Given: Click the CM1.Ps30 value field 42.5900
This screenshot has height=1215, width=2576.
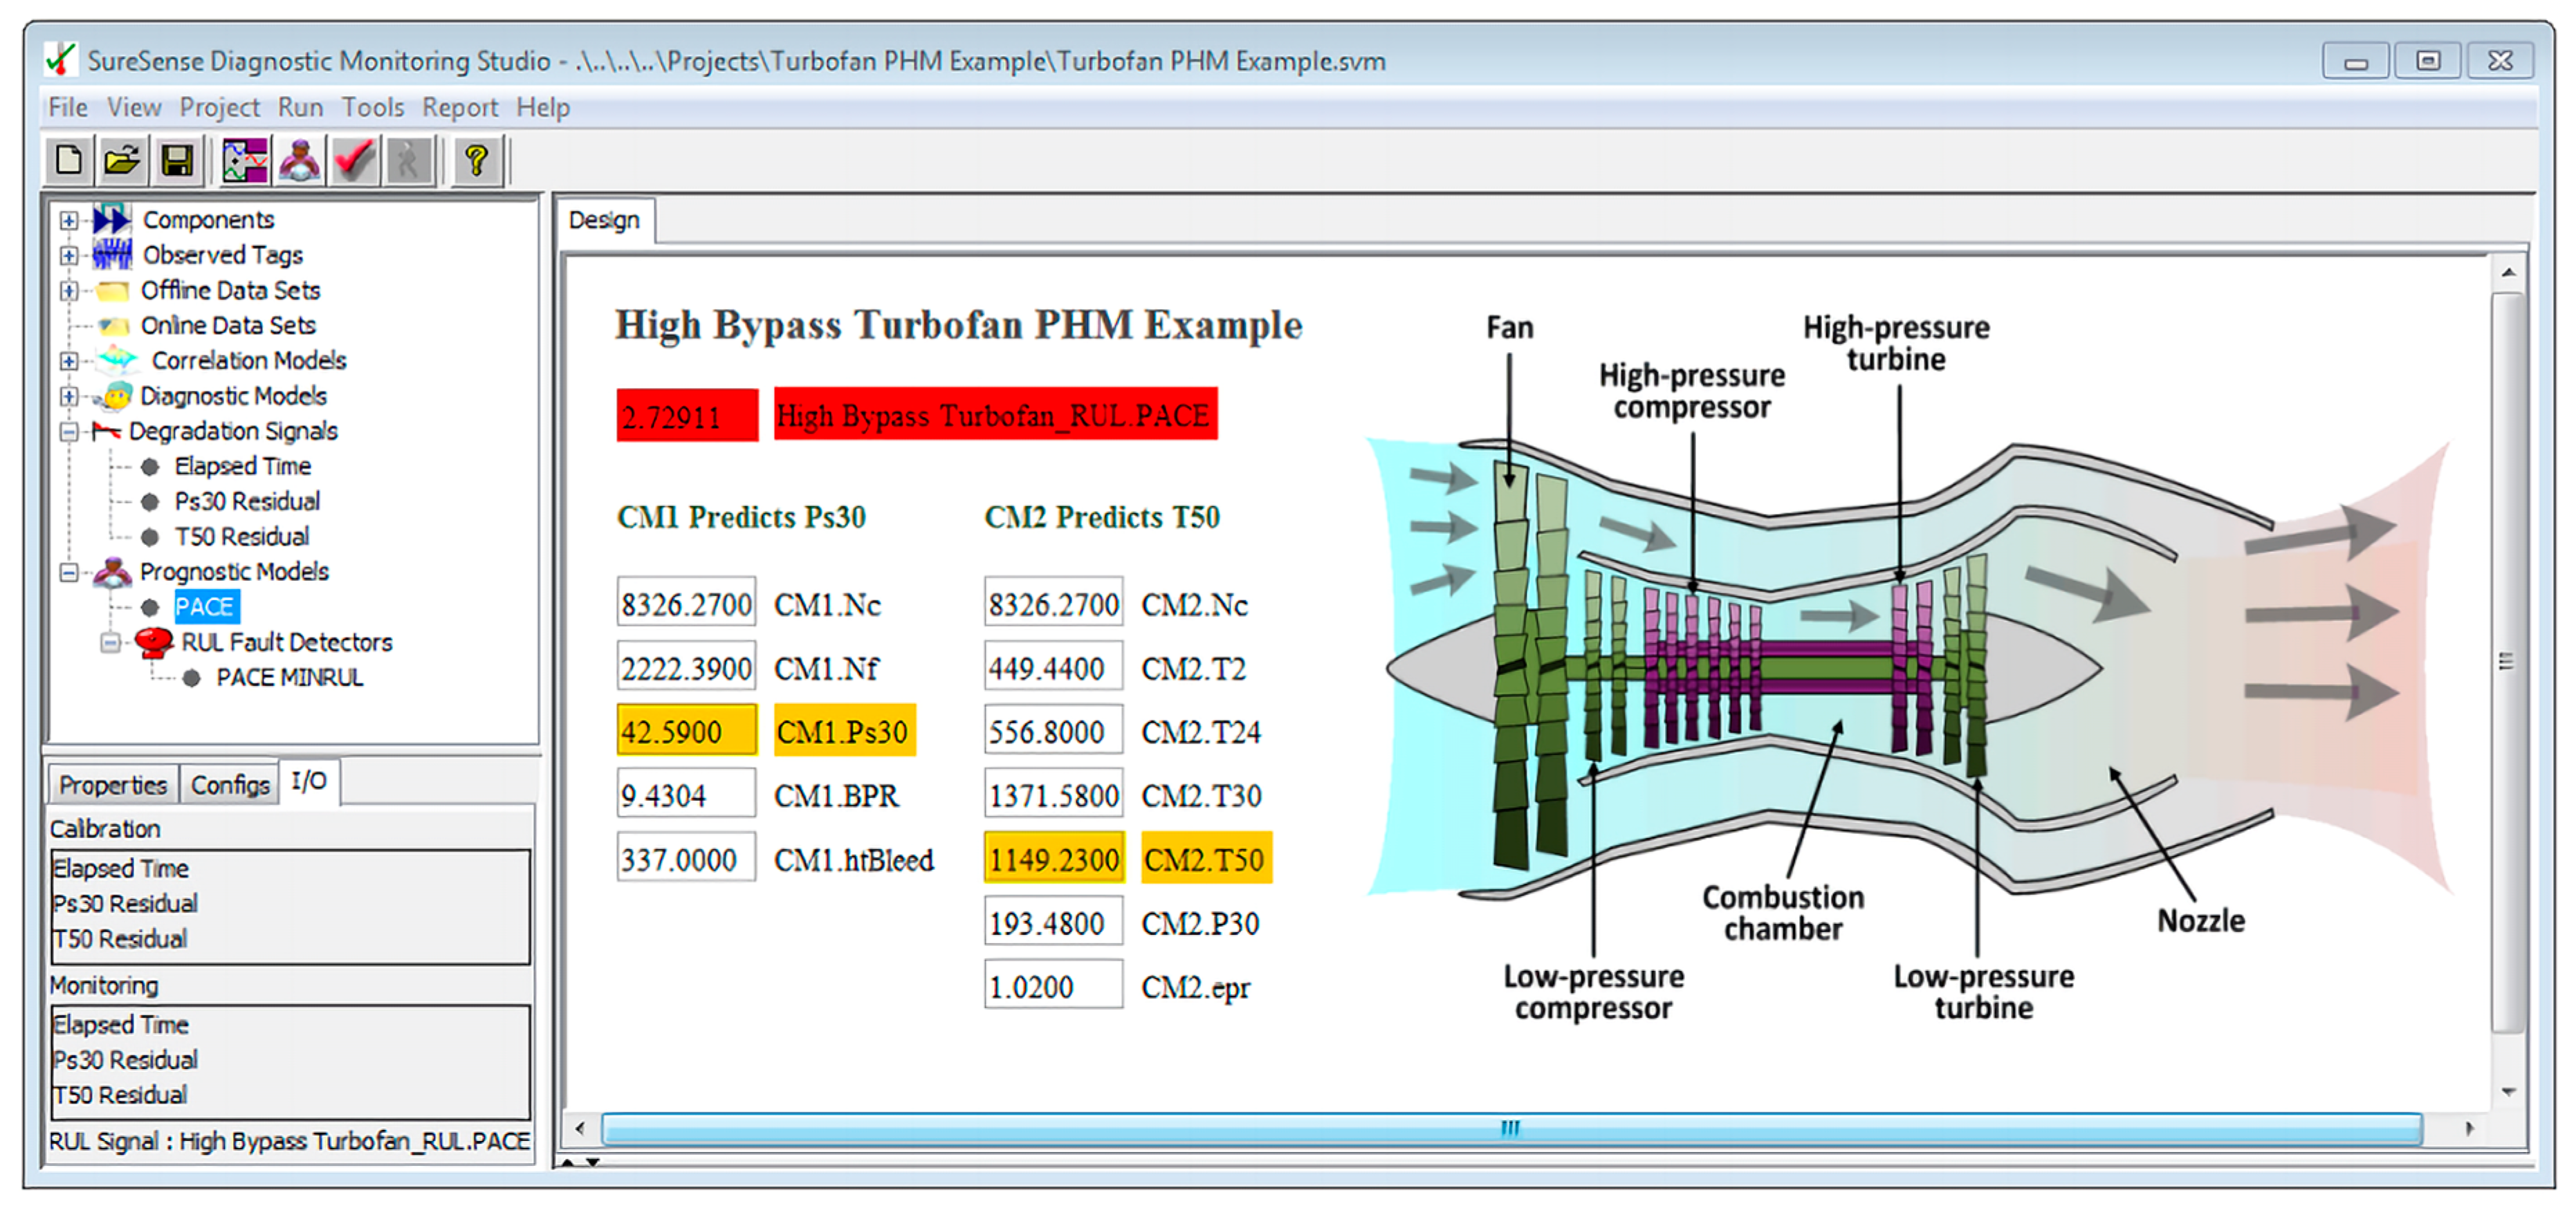Looking at the screenshot, I should click(686, 732).
